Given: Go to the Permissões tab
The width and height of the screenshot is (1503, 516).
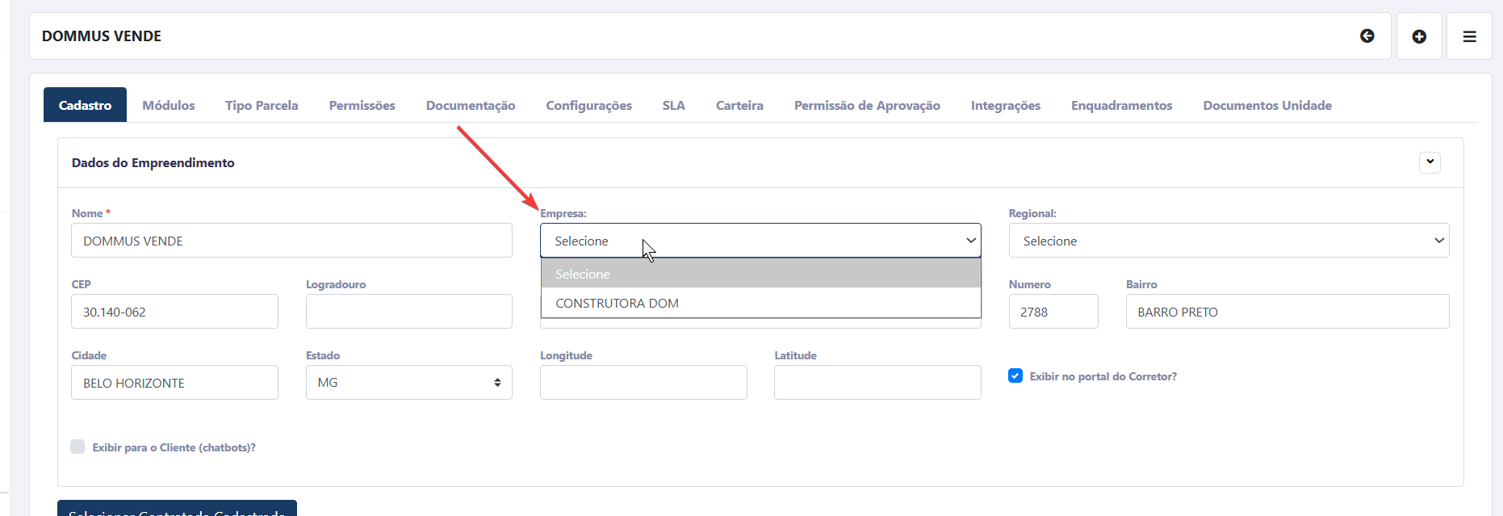Looking at the screenshot, I should click(362, 105).
